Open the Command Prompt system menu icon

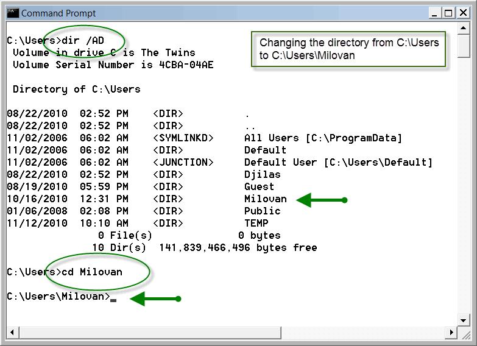(x=13, y=13)
